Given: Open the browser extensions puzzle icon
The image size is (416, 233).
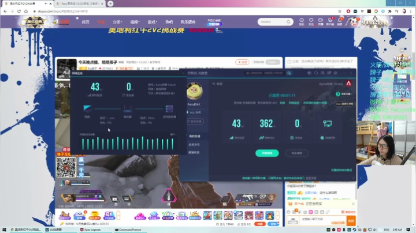Looking at the screenshot, I should pos(390,12).
